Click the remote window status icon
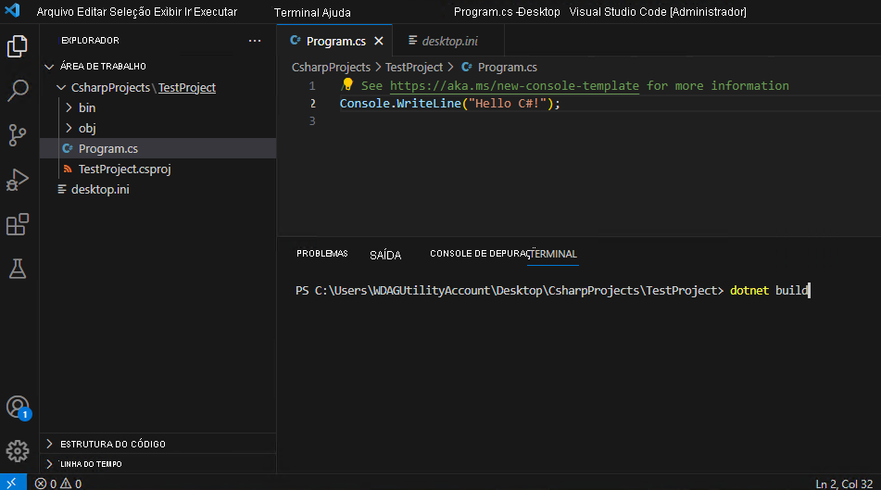Image resolution: width=881 pixels, height=490 pixels. coord(12,483)
